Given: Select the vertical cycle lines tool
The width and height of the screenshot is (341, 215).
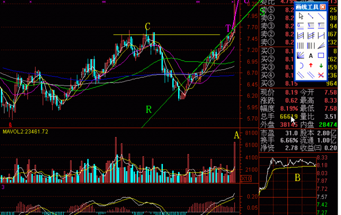Looking at the screenshot, I should (x=301, y=45).
